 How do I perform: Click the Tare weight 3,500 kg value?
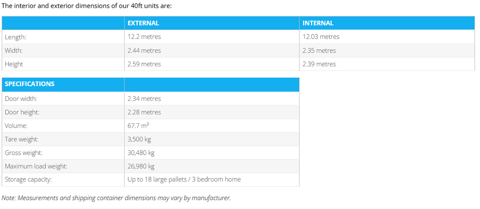coord(139,139)
